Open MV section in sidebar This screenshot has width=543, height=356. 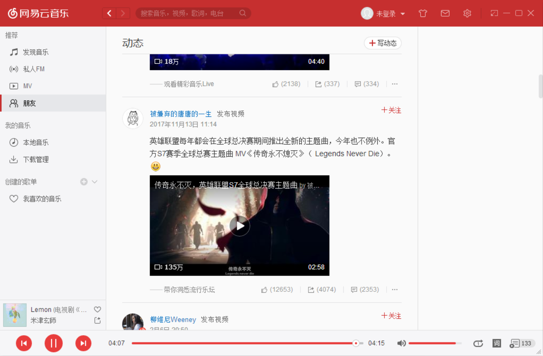click(53, 86)
